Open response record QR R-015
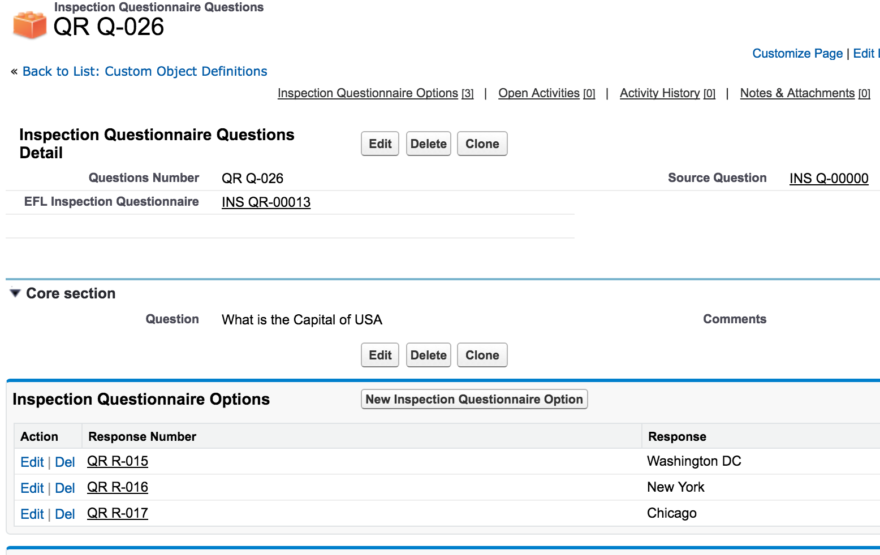Screen dimensions: 880x555 pos(118,461)
